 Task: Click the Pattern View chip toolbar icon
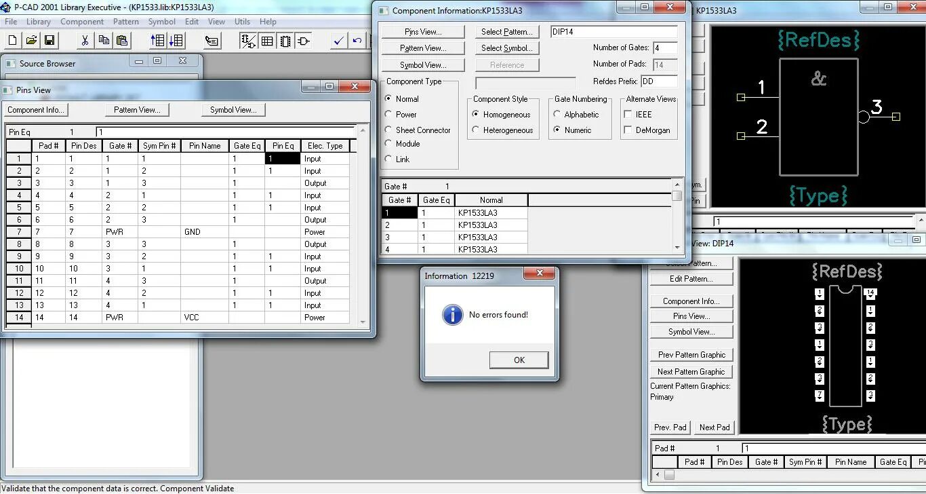click(x=285, y=41)
